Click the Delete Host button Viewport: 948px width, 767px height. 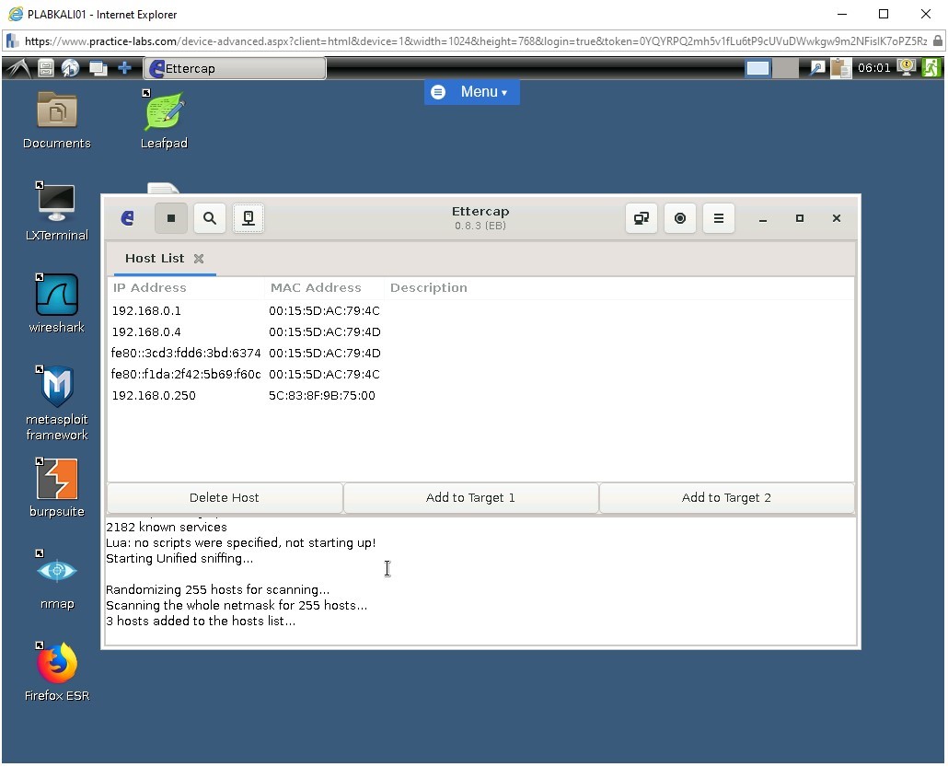224,497
